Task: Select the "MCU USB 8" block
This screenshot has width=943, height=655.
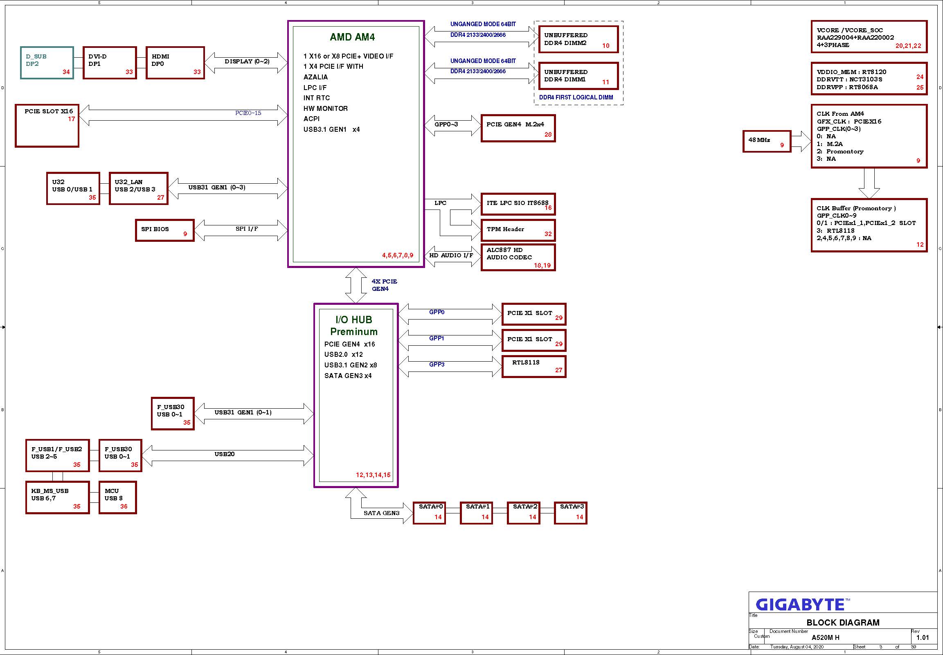Action: tap(118, 497)
